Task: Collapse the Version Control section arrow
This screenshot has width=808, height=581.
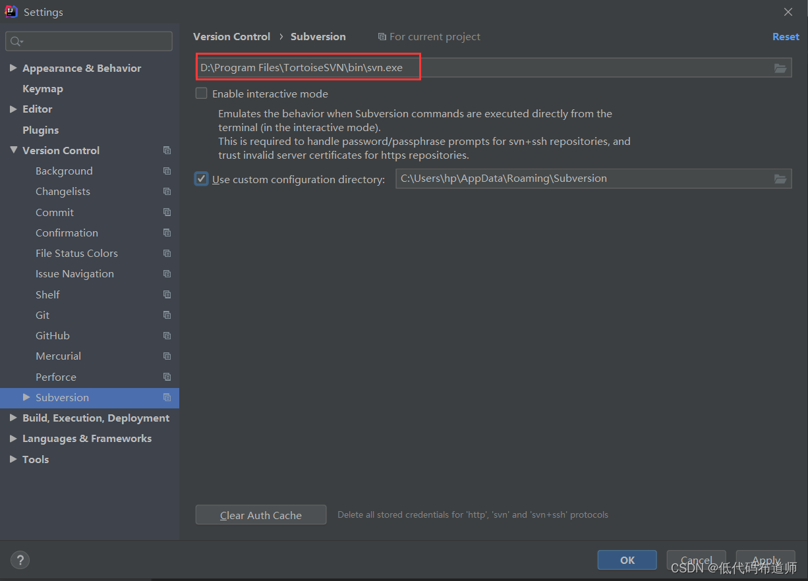Action: [x=13, y=150]
